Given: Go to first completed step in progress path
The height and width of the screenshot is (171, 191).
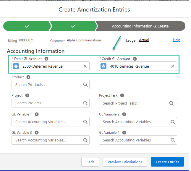Looking at the screenshot, I should (x=27, y=26).
